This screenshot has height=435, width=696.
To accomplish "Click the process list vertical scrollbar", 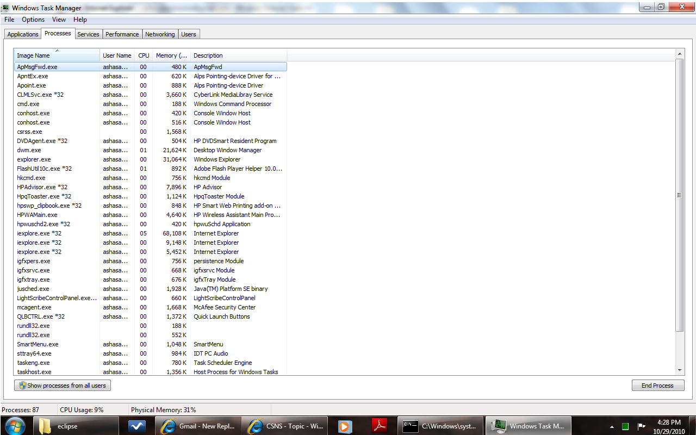I will tap(679, 196).
